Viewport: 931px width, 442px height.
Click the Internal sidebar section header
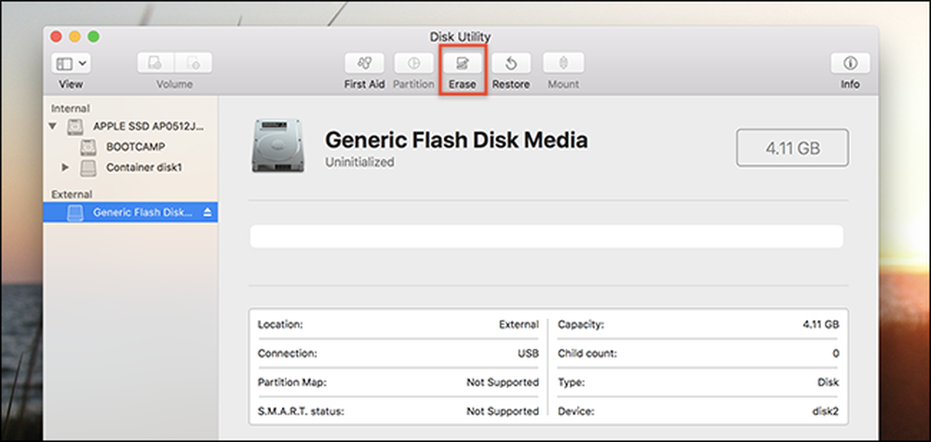pos(71,109)
